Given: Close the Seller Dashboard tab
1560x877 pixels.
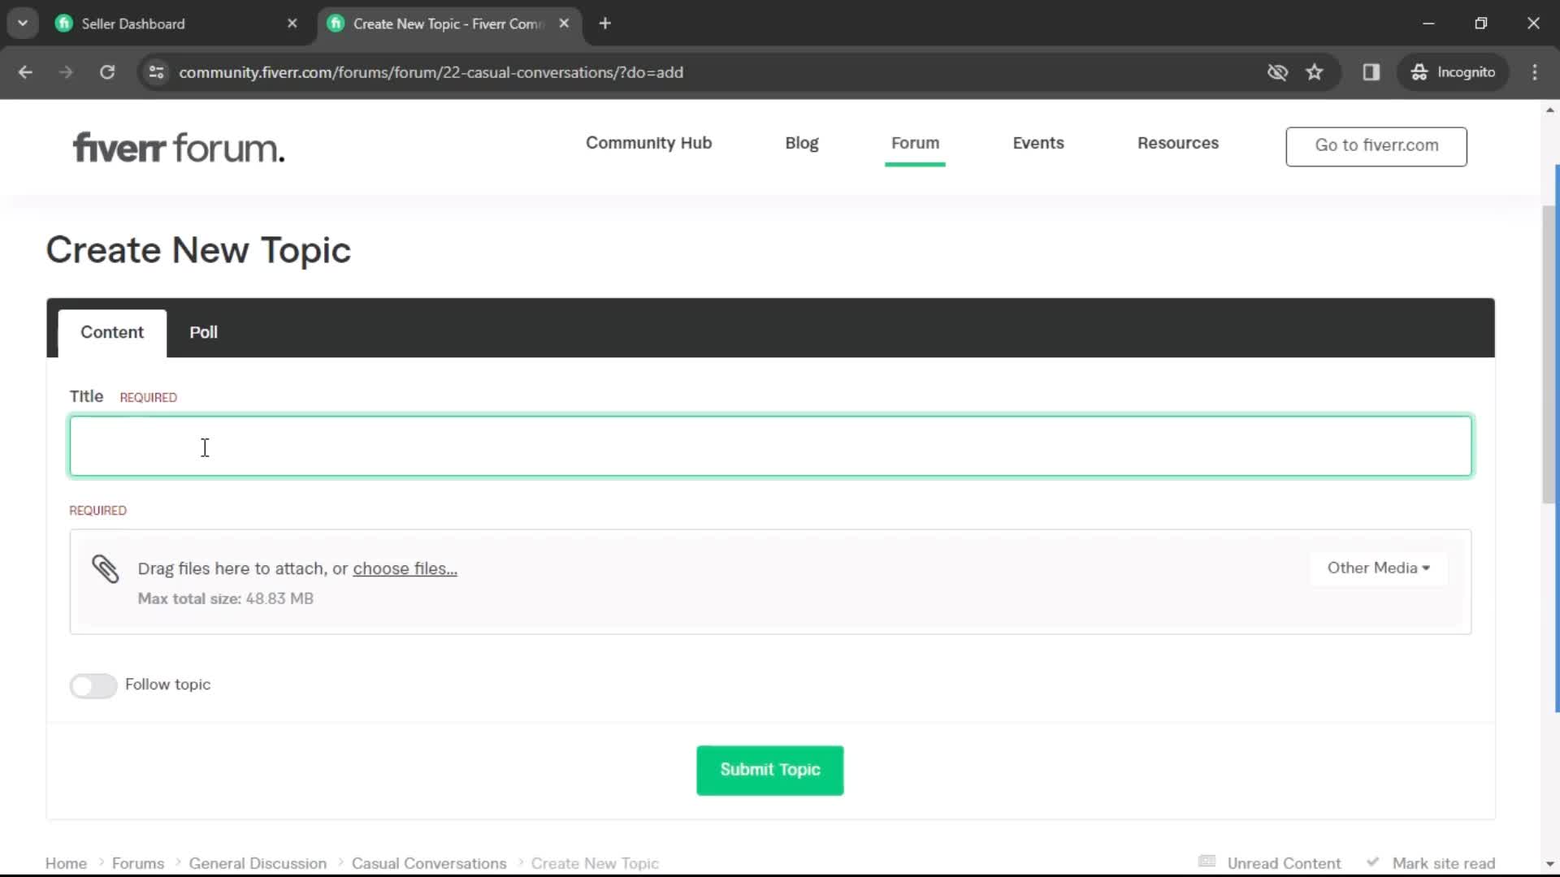Looking at the screenshot, I should (292, 24).
